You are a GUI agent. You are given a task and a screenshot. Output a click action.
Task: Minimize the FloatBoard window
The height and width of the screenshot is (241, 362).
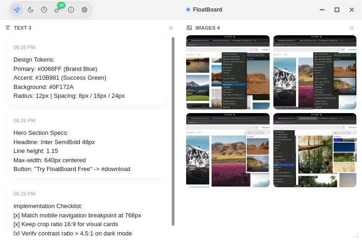[x=322, y=10]
